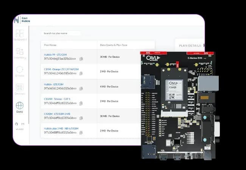Select the 4 MB - Per Device cell
This screenshot has width=246, height=170.
pyautogui.click(x=109, y=87)
